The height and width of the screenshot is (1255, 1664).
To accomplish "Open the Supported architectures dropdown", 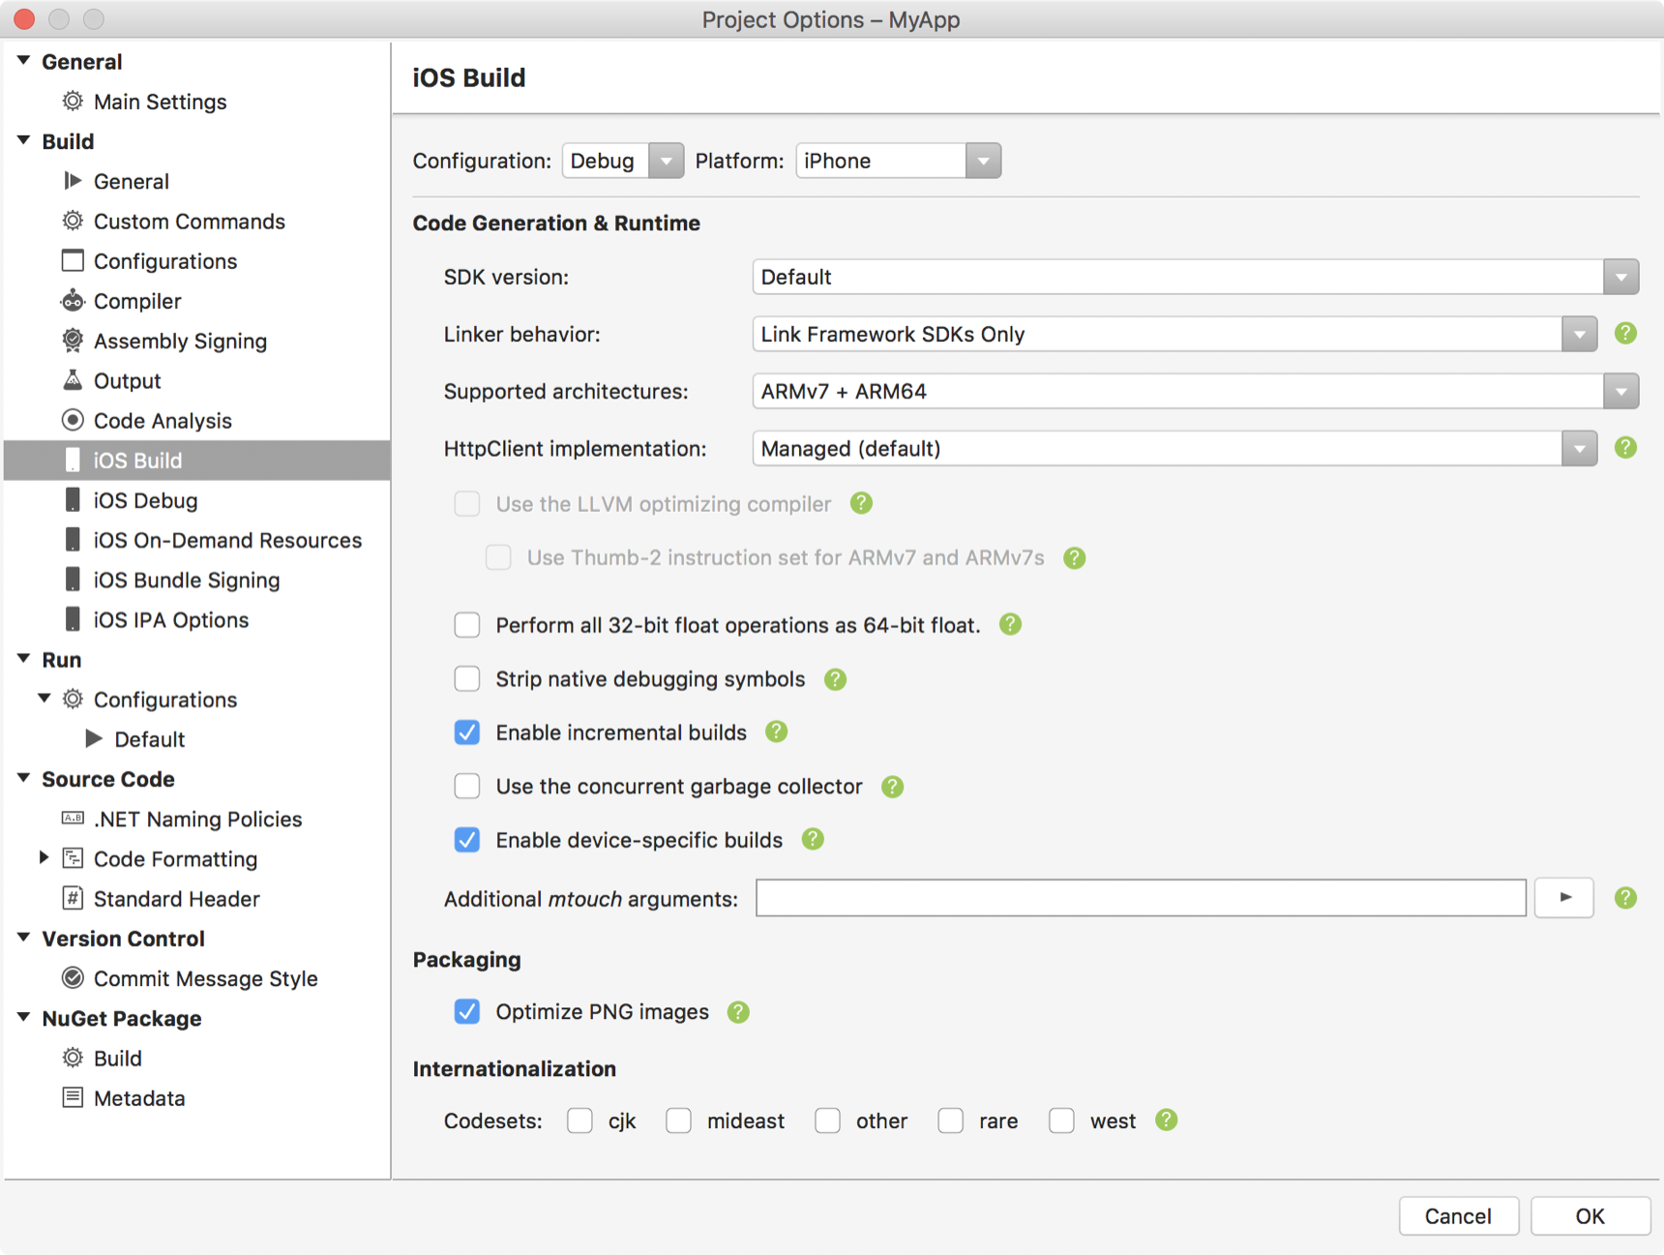I will [1195, 391].
